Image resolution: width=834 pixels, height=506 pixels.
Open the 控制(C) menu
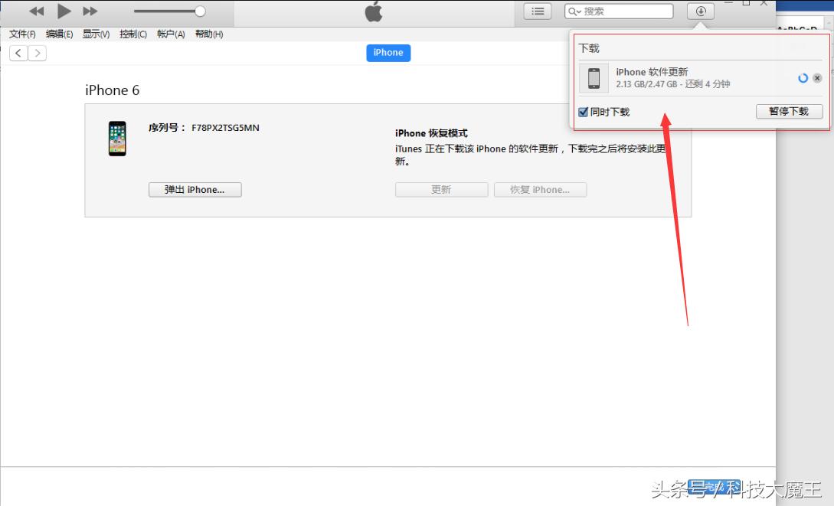133,34
